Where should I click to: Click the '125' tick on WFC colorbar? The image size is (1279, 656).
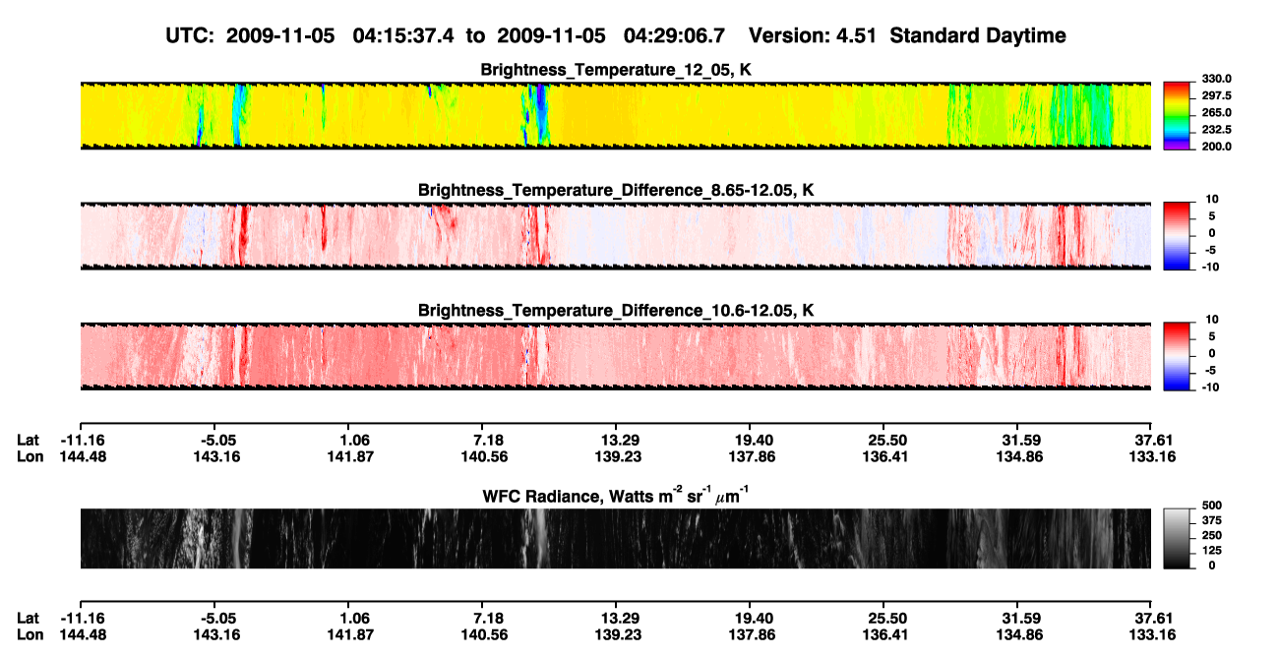coord(1210,551)
